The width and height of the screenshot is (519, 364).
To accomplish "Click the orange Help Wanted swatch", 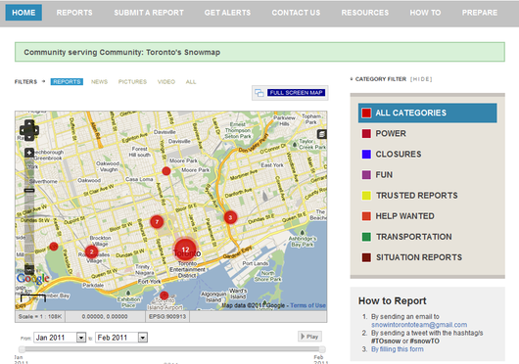I will (366, 216).
